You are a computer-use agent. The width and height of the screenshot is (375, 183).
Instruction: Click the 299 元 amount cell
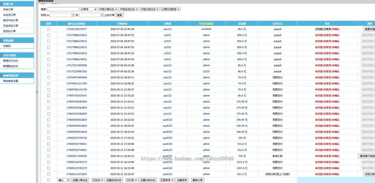coord(242,138)
